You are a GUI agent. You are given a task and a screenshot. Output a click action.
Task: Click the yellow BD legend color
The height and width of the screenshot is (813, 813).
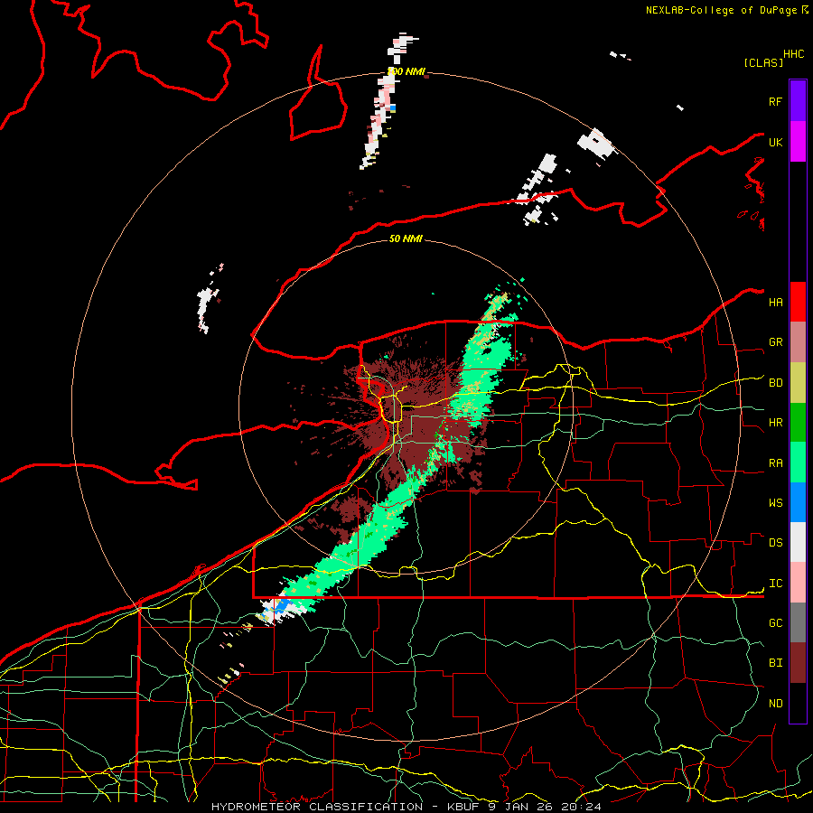(x=798, y=383)
